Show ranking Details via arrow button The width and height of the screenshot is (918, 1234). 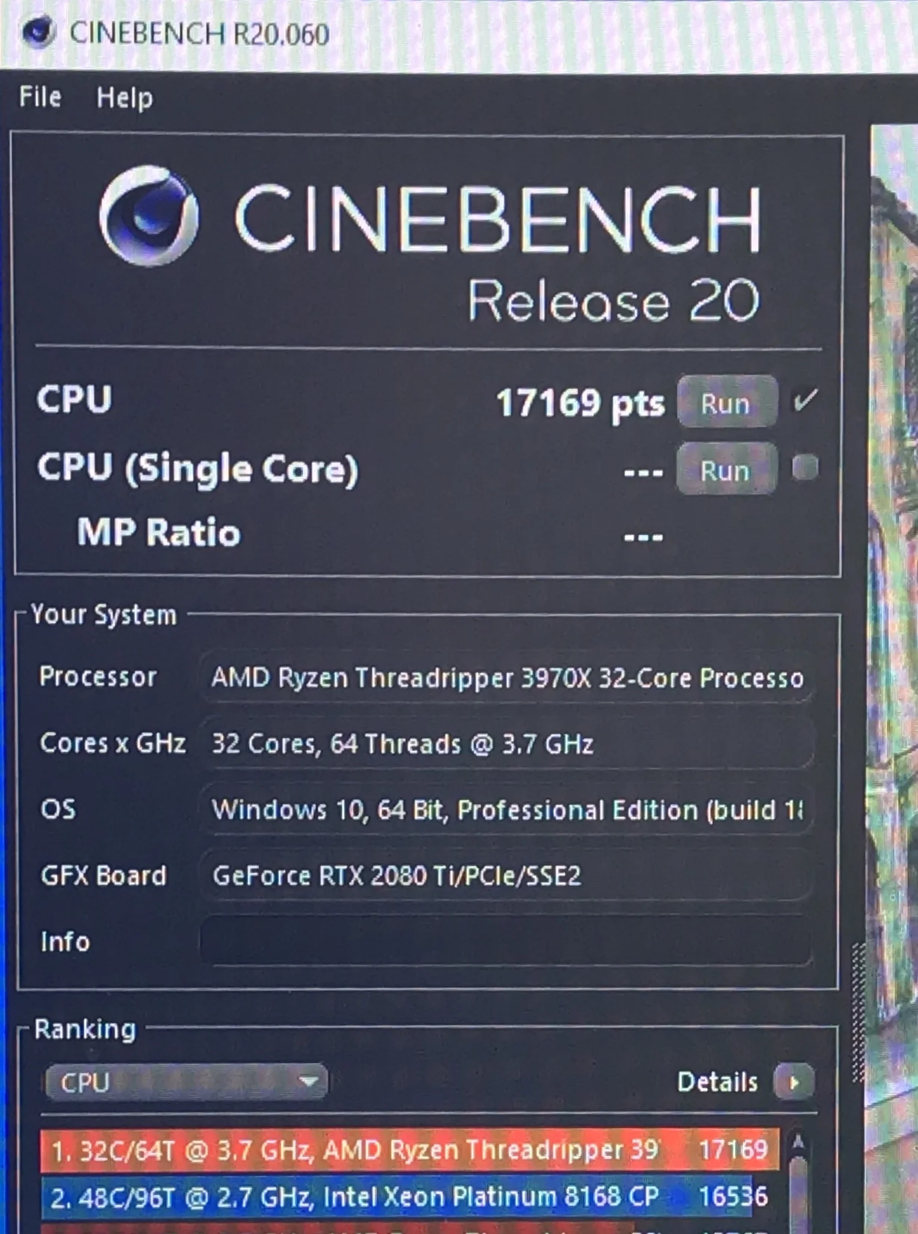(x=794, y=1083)
